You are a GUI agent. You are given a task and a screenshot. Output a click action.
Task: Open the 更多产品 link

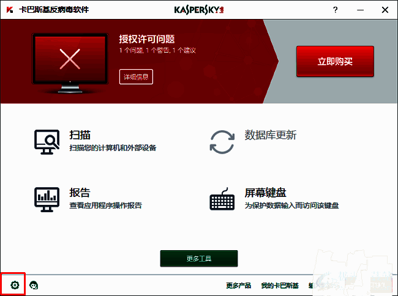coord(239,286)
